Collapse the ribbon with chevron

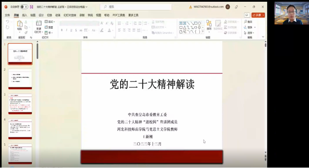coord(263,37)
